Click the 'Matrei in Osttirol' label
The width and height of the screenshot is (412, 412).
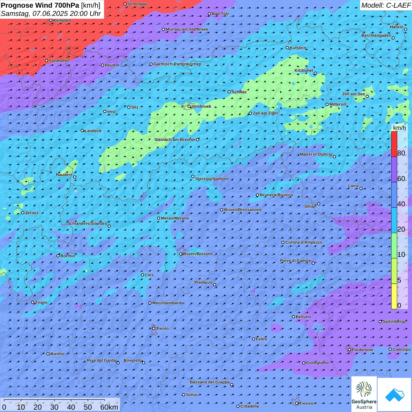click(x=316, y=154)
